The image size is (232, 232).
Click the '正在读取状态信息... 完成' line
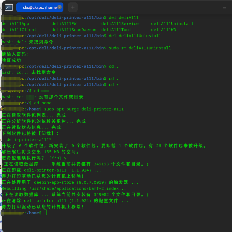[31, 127]
